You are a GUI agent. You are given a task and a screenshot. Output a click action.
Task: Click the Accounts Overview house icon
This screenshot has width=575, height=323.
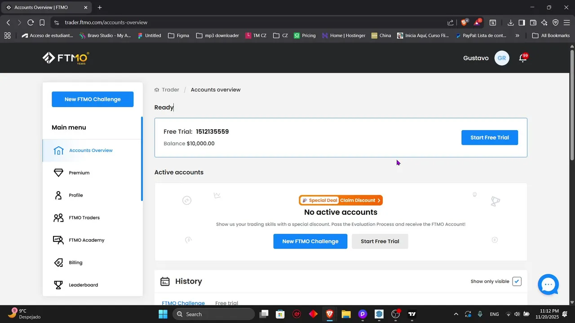click(58, 150)
